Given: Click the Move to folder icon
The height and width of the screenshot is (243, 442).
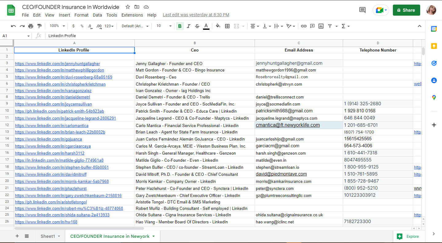Looking at the screenshot, I should click(137, 7).
